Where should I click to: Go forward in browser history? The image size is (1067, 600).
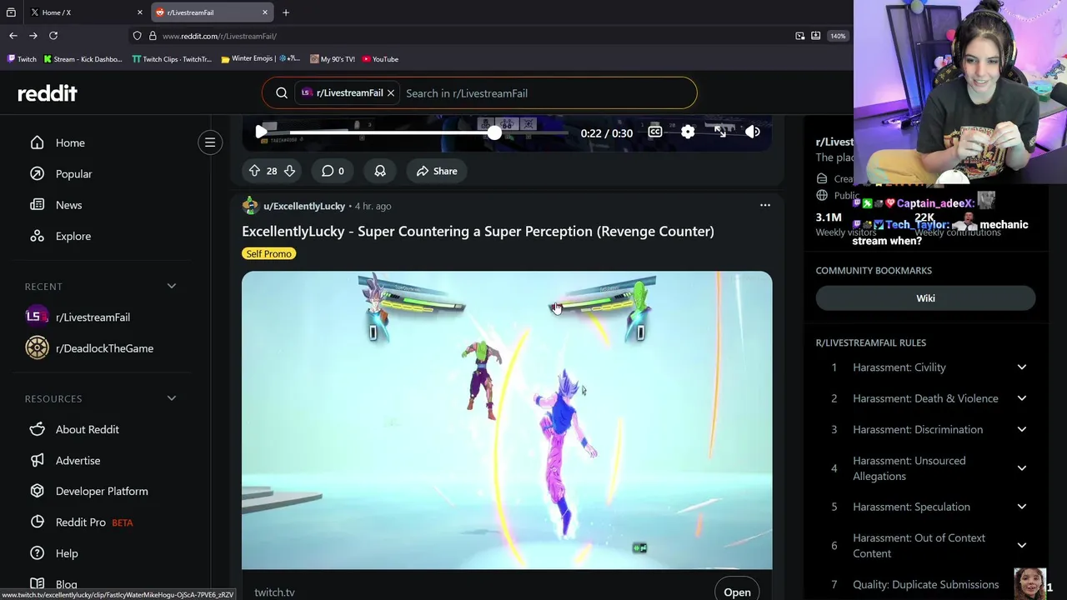[x=33, y=36]
